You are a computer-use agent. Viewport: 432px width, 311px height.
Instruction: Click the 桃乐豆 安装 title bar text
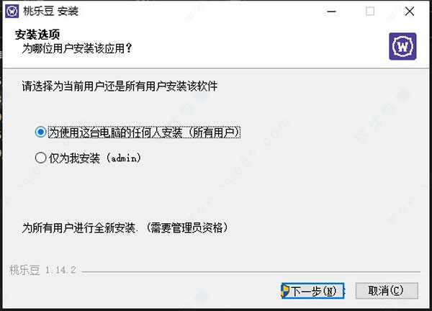pyautogui.click(x=51, y=12)
